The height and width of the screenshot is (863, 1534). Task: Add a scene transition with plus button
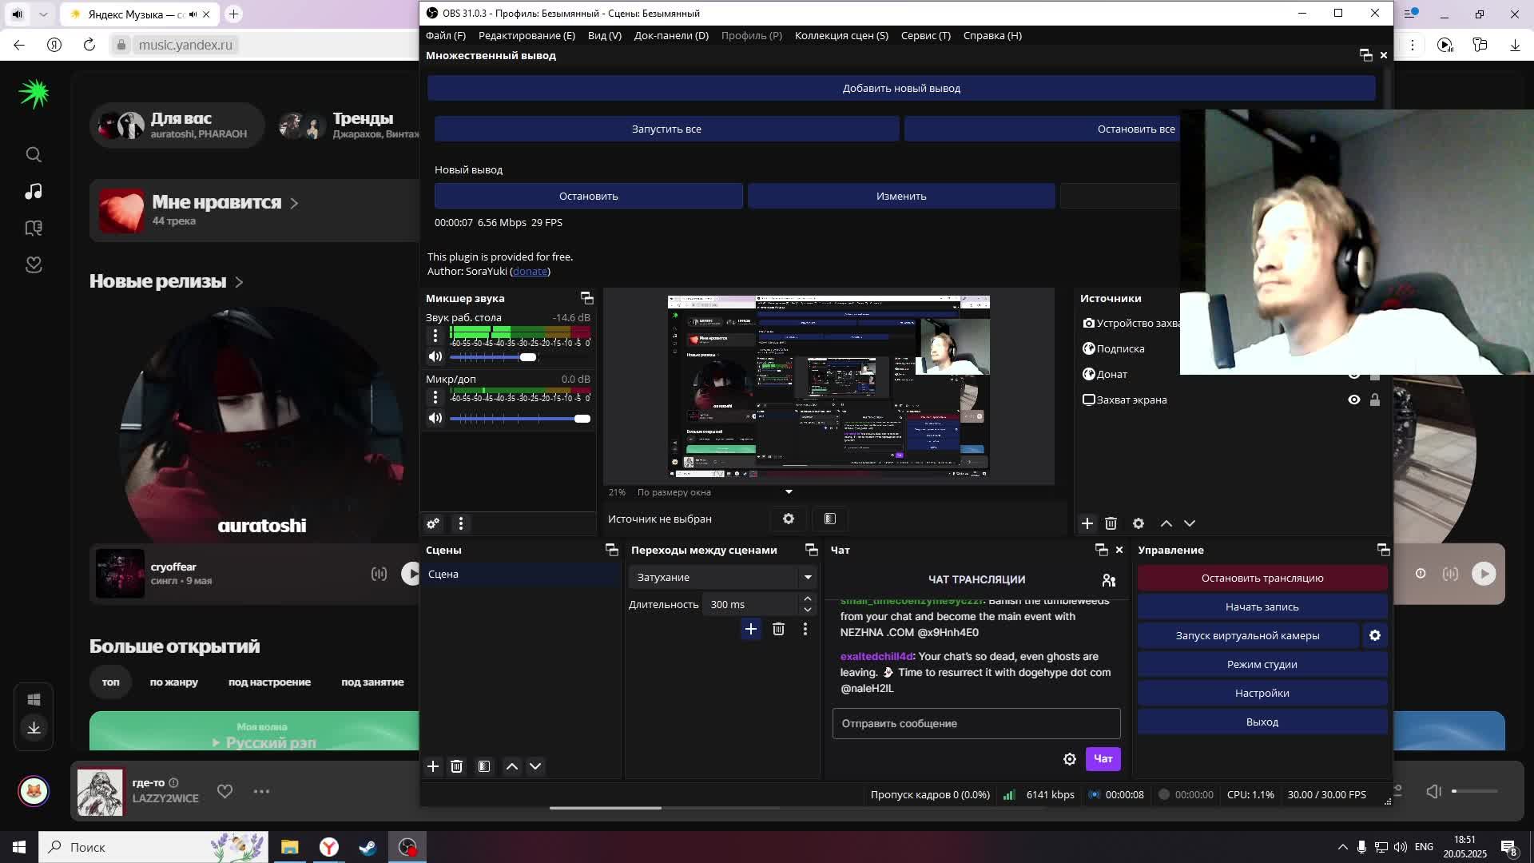coord(750,630)
